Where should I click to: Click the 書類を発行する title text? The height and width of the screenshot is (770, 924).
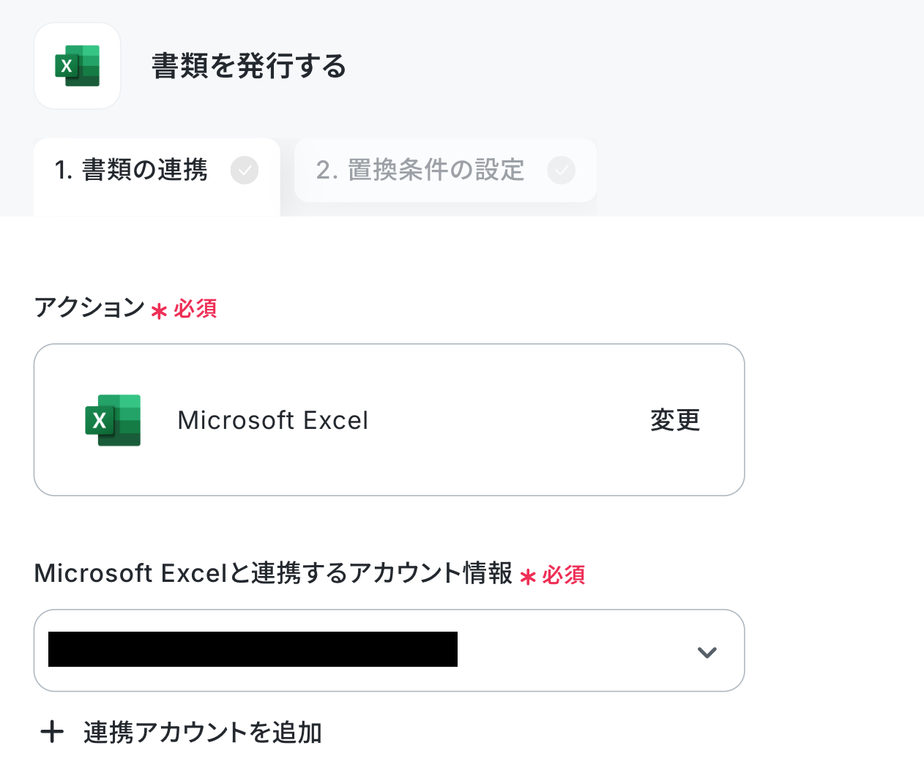[x=249, y=67]
